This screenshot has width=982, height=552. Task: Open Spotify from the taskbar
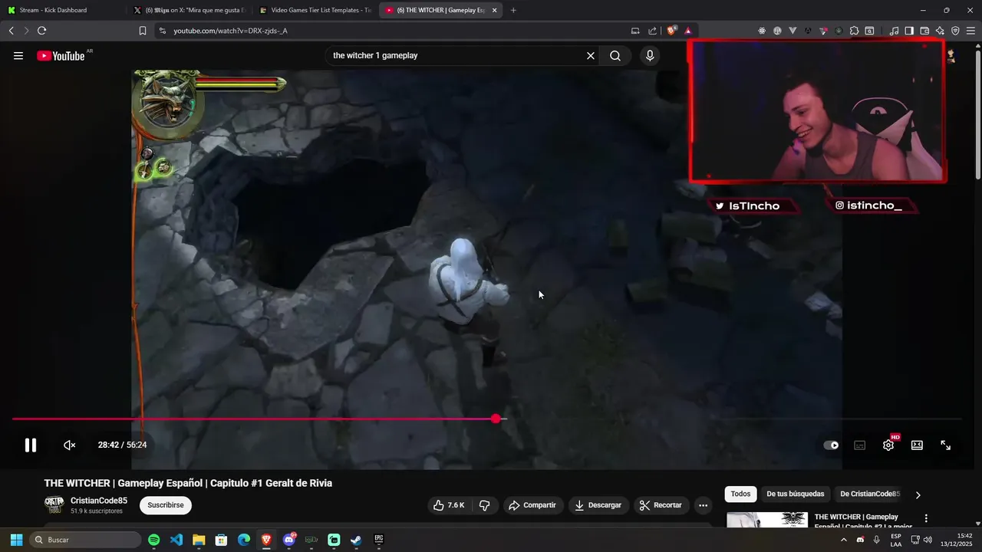tap(153, 540)
